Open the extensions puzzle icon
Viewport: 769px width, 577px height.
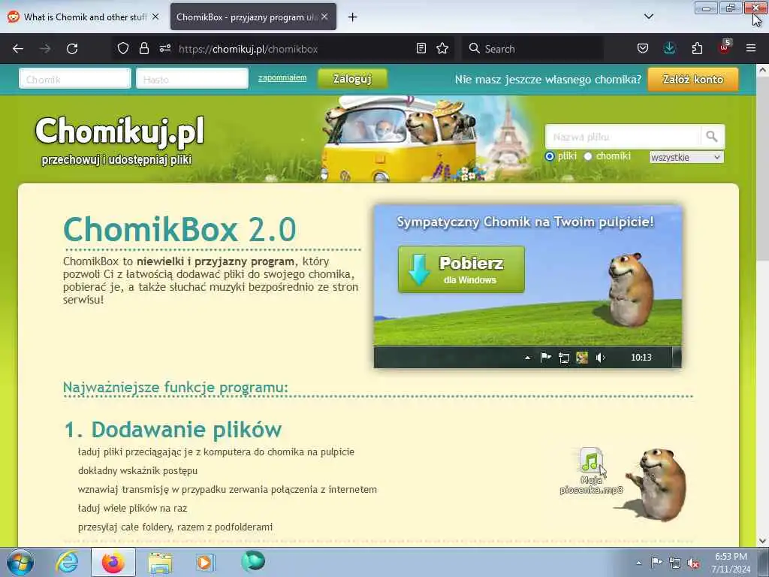[x=697, y=48]
